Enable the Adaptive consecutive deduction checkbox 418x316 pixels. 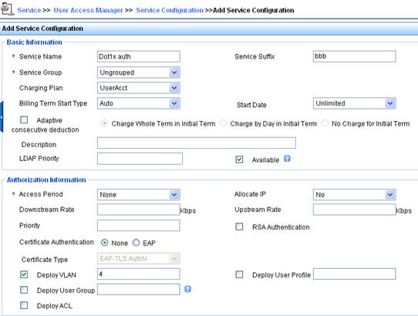point(24,119)
